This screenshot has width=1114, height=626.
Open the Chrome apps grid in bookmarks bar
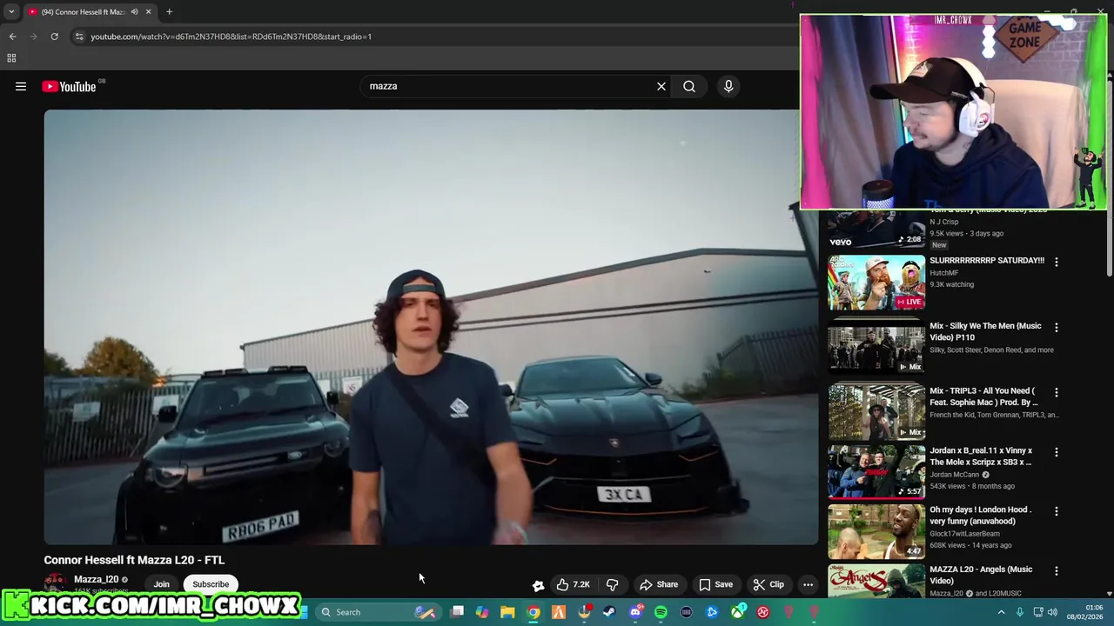[11, 58]
